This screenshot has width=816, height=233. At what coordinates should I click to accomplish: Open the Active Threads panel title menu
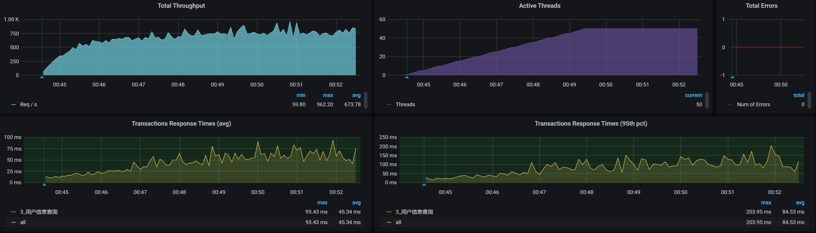click(539, 6)
